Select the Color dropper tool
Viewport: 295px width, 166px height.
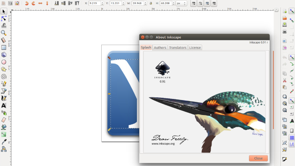point(3,142)
